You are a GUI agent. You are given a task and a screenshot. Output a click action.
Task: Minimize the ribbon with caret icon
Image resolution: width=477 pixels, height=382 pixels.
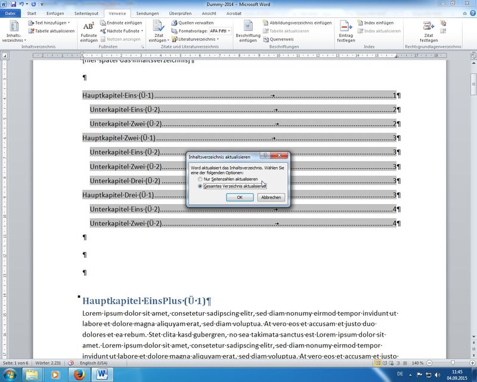[465, 13]
